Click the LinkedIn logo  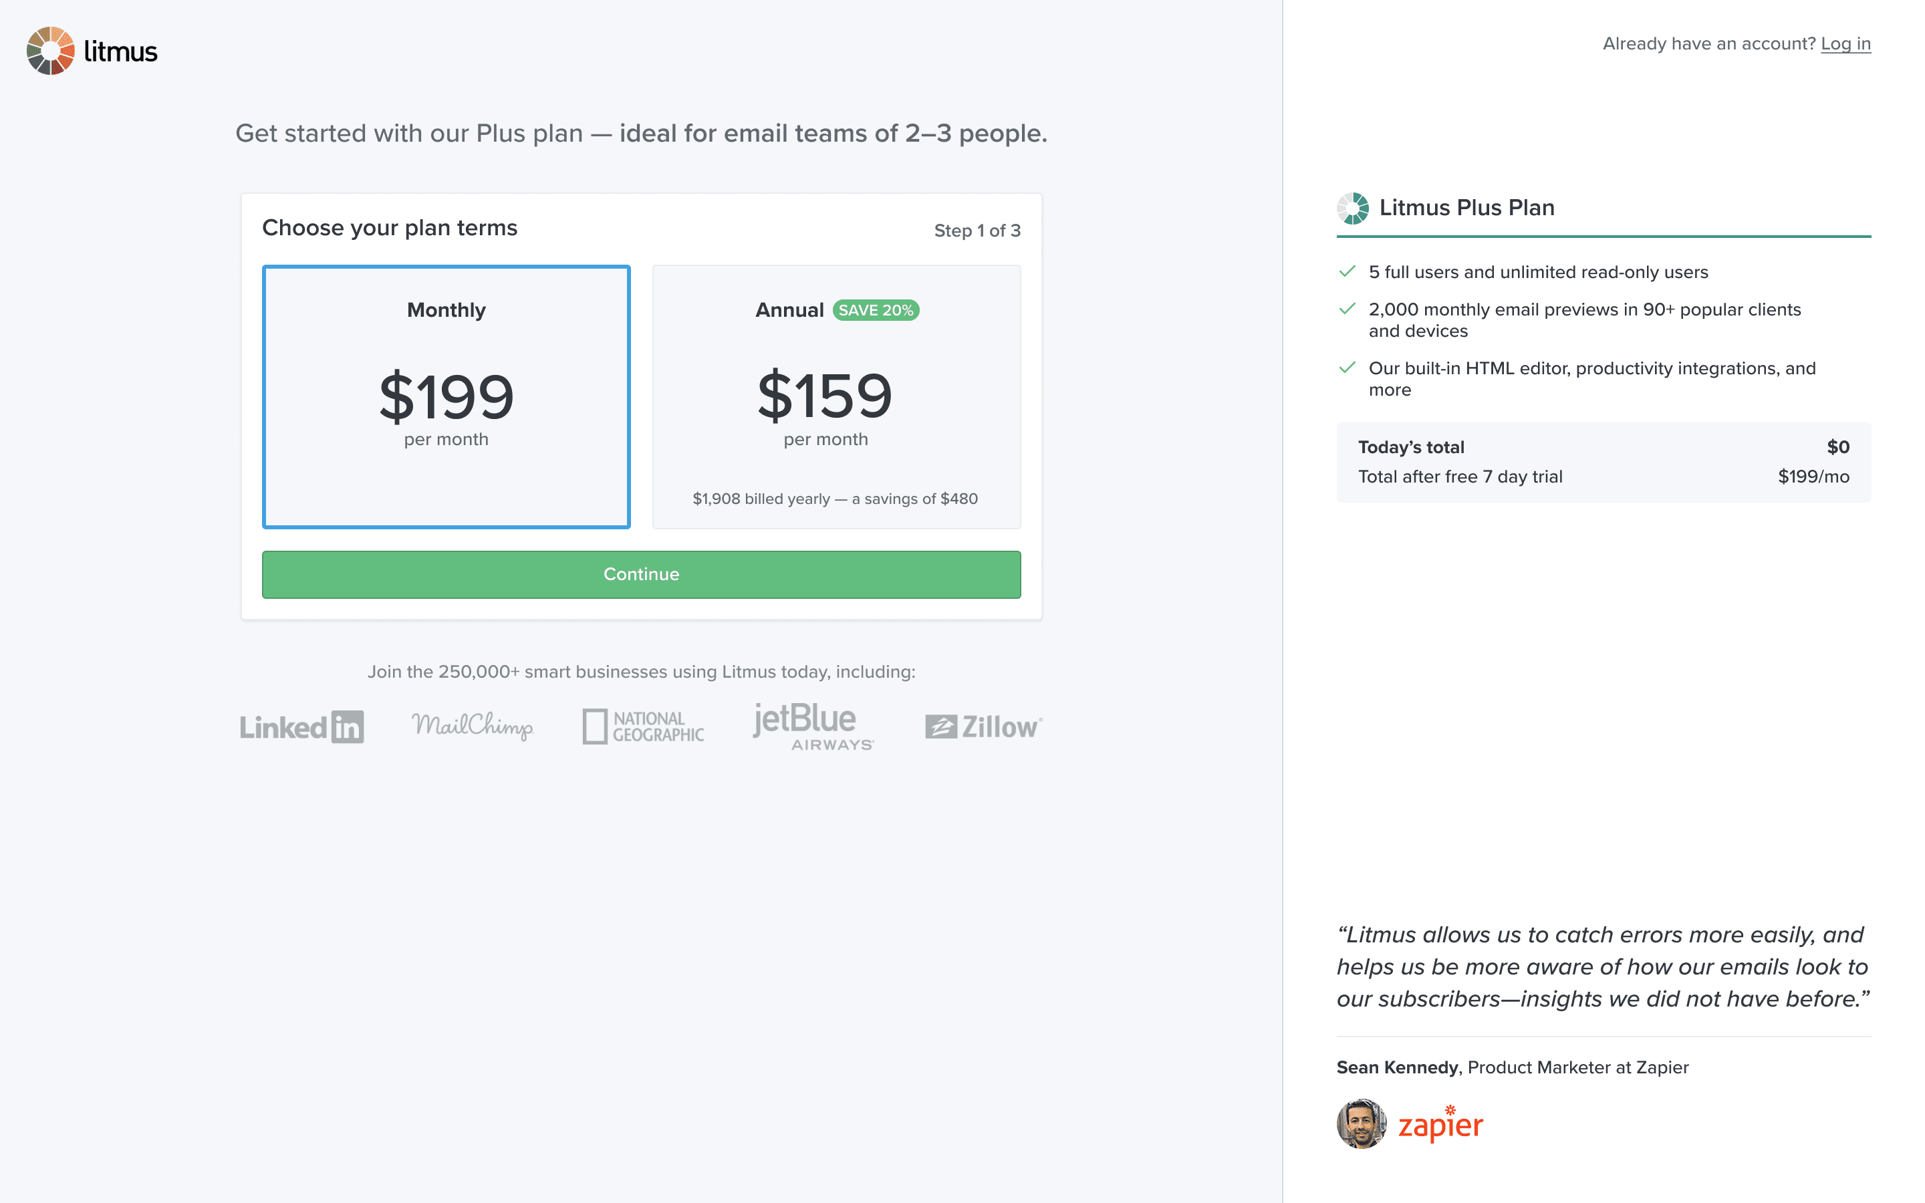pos(301,726)
